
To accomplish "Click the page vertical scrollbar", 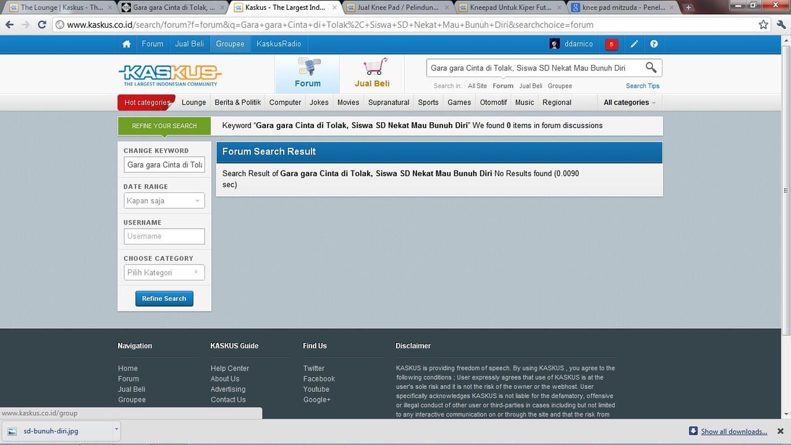I will [785, 189].
